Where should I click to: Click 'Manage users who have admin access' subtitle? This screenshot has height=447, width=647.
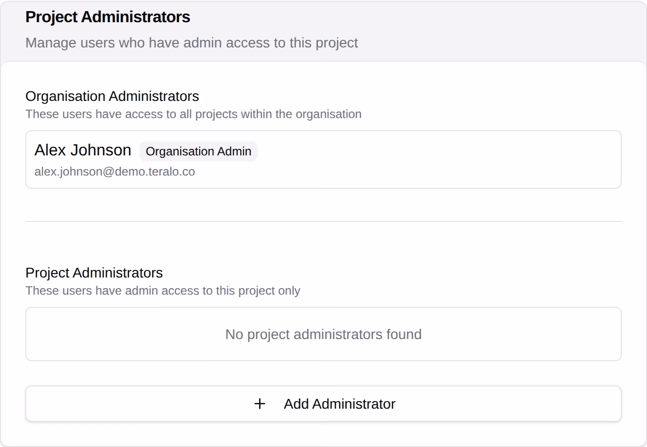(192, 43)
